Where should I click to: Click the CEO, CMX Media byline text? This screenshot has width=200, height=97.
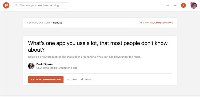(x=47, y=68)
